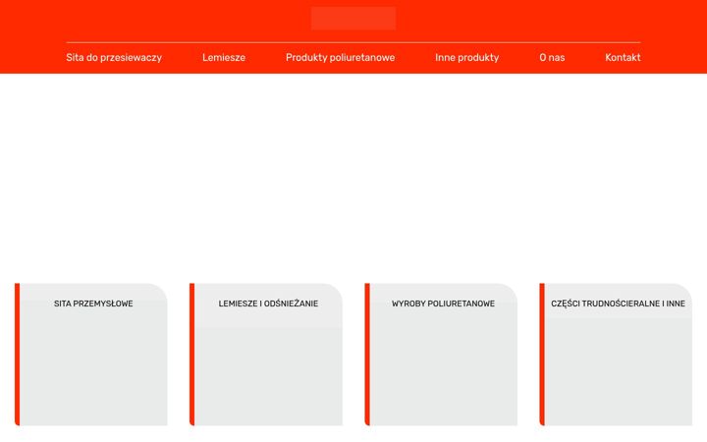The height and width of the screenshot is (442, 707).
Task: Open the LEMIESZE I ODŚNIEŻANIE card
Action: (x=266, y=355)
